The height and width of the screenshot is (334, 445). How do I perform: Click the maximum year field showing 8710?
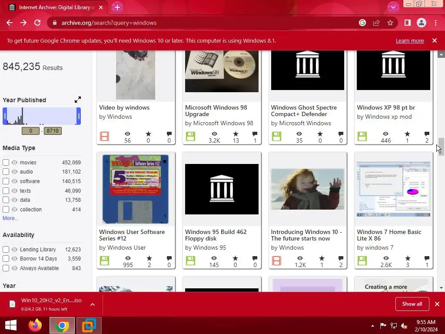[x=53, y=131]
